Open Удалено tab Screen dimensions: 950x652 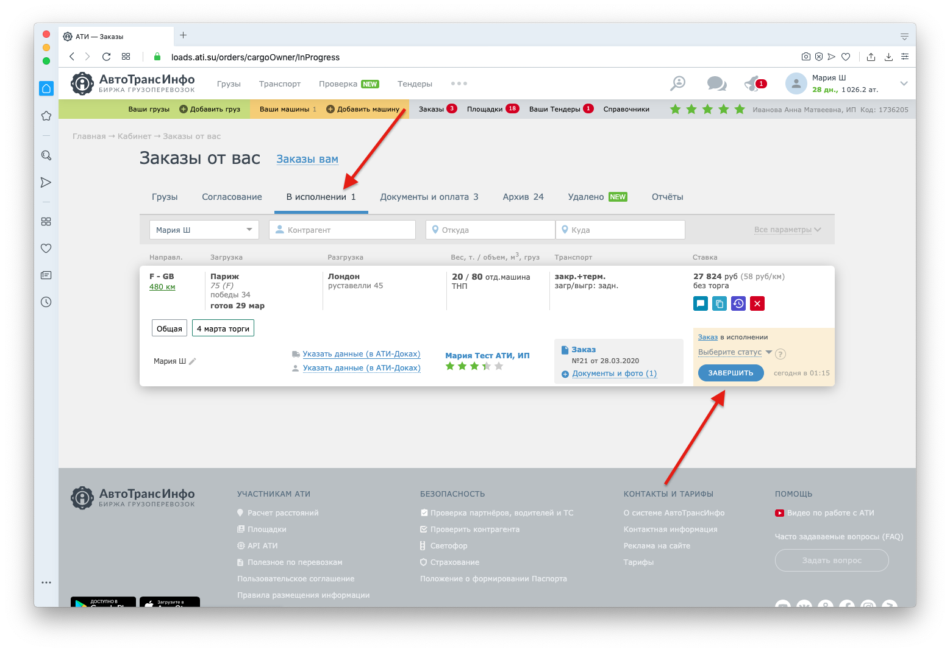click(598, 197)
